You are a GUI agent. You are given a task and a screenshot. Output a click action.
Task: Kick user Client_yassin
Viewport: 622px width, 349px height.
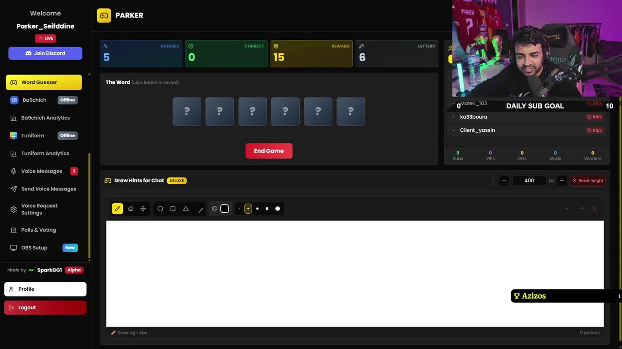click(594, 130)
